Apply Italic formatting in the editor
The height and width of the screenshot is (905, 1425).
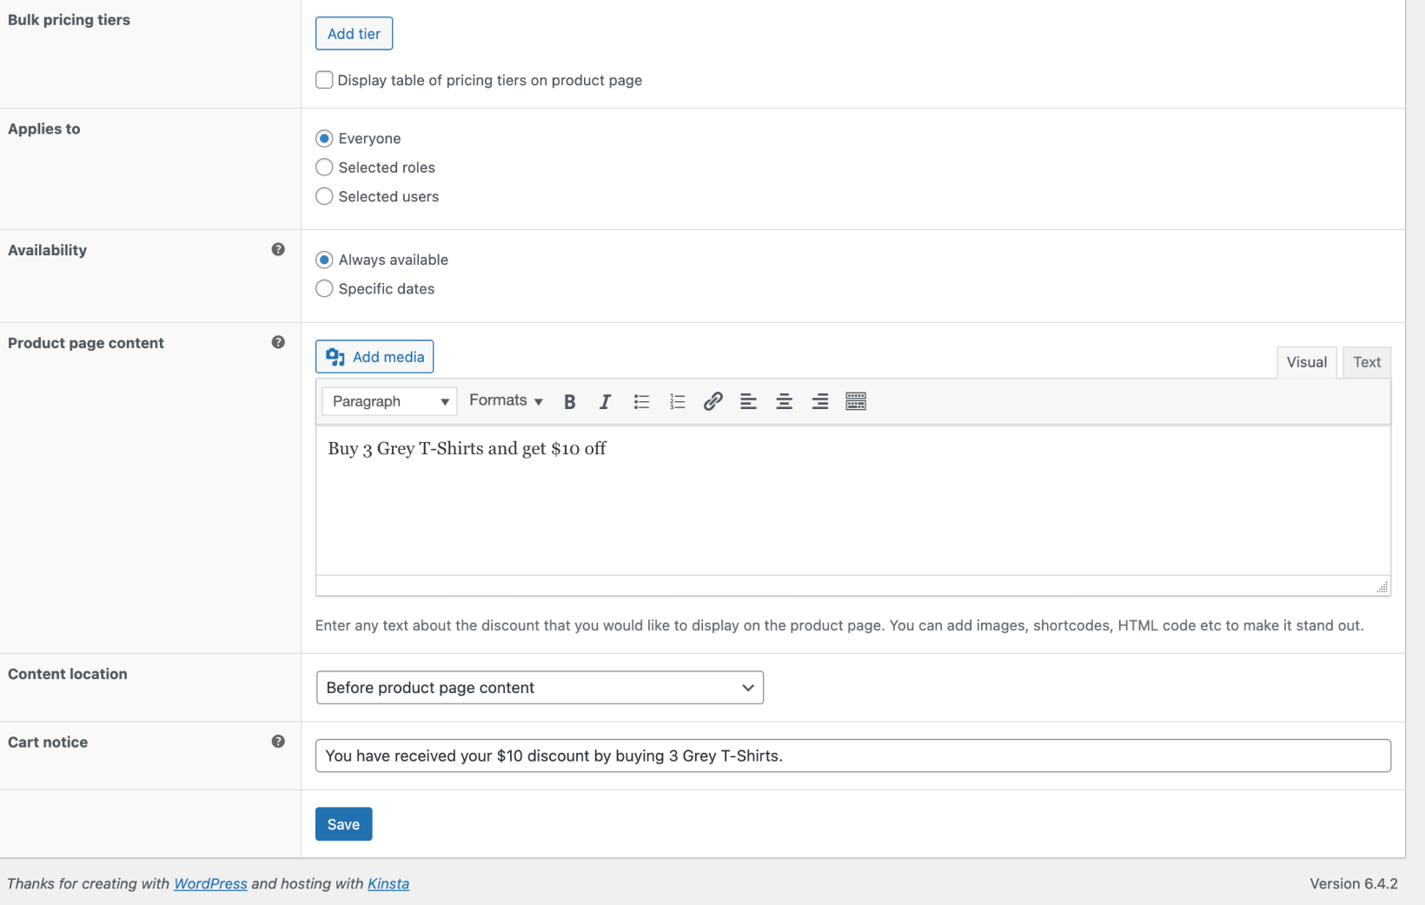click(x=605, y=401)
